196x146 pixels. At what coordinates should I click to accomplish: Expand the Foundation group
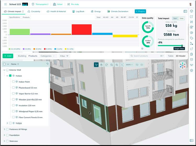(x=4, y=135)
